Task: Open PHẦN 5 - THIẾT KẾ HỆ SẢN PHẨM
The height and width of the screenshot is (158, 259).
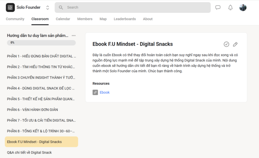Action: (x=41, y=99)
